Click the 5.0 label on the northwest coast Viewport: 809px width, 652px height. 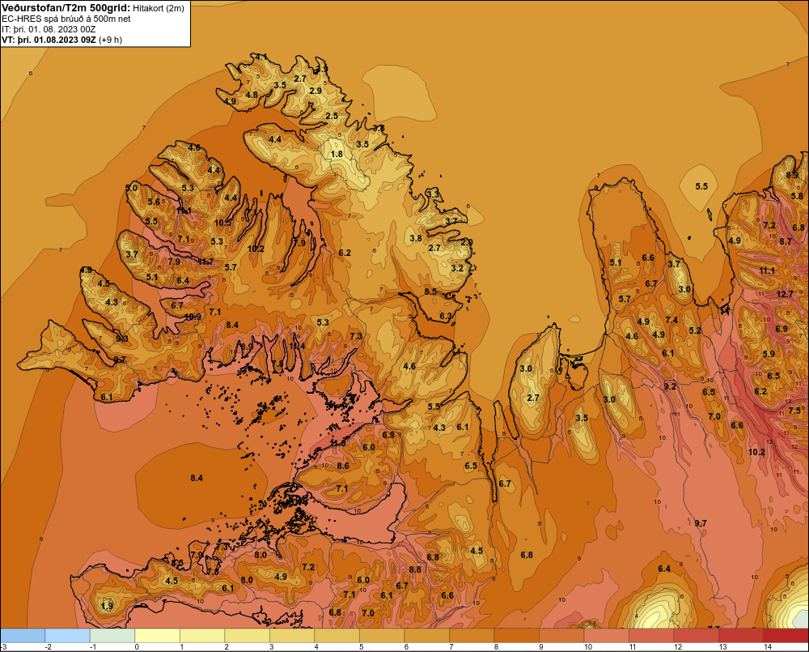132,188
